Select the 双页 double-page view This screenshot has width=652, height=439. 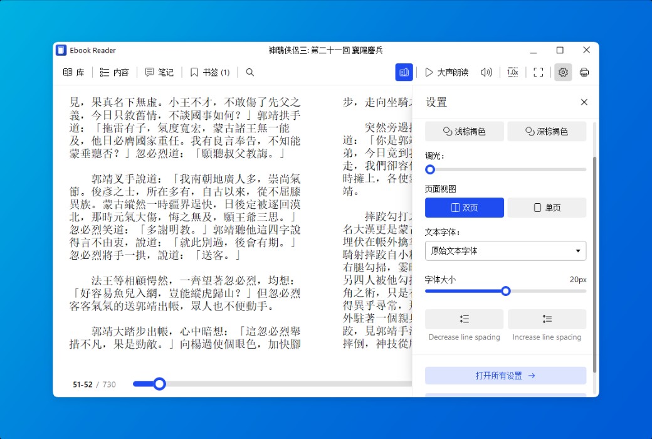[464, 208]
